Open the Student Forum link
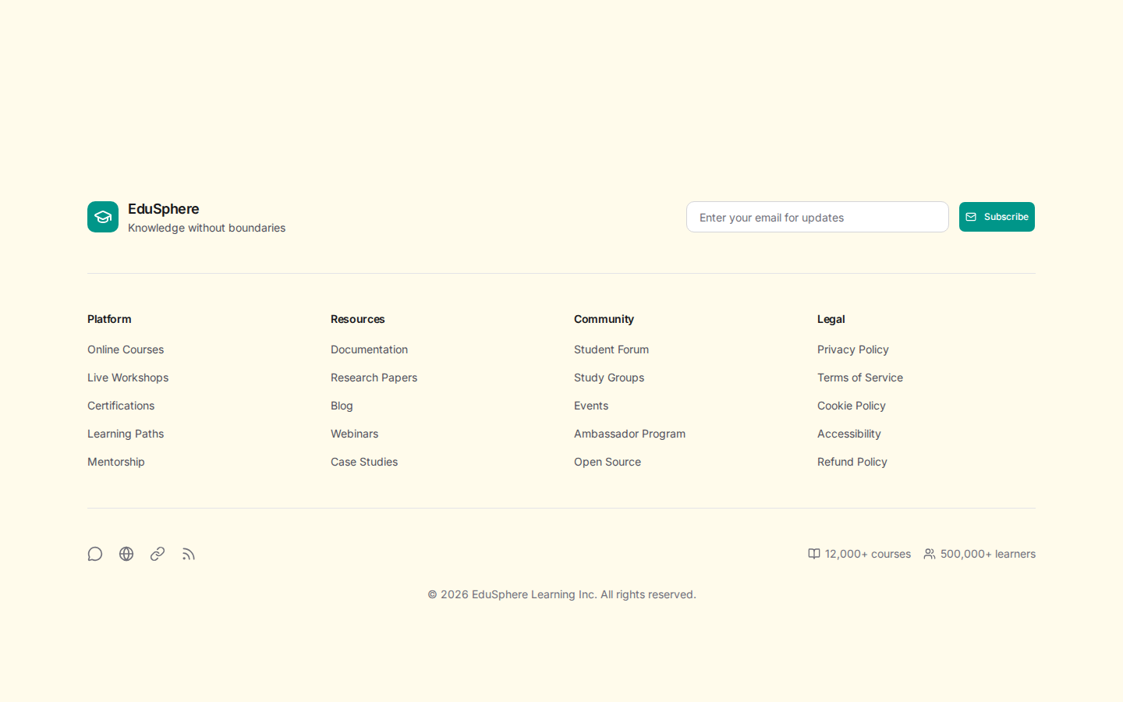The width and height of the screenshot is (1123, 702). pos(611,349)
